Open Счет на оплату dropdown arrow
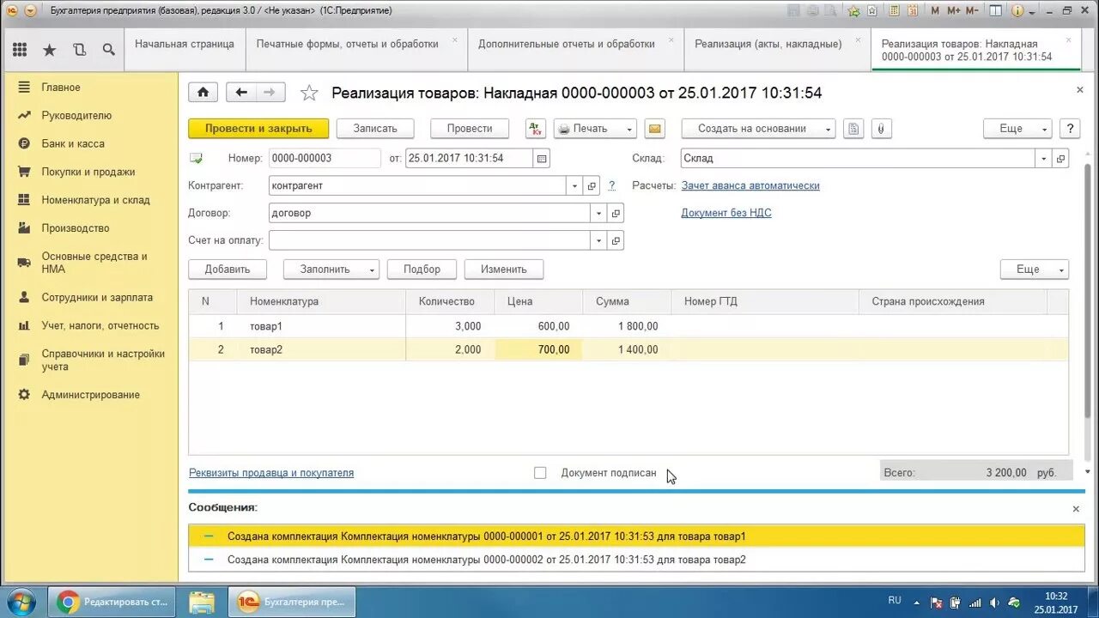The width and height of the screenshot is (1099, 618). click(x=598, y=241)
